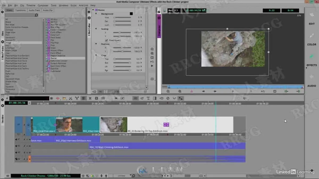319x179 pixels.
Task: Toggle the V1 video track selector
Action: [x=19, y=124]
